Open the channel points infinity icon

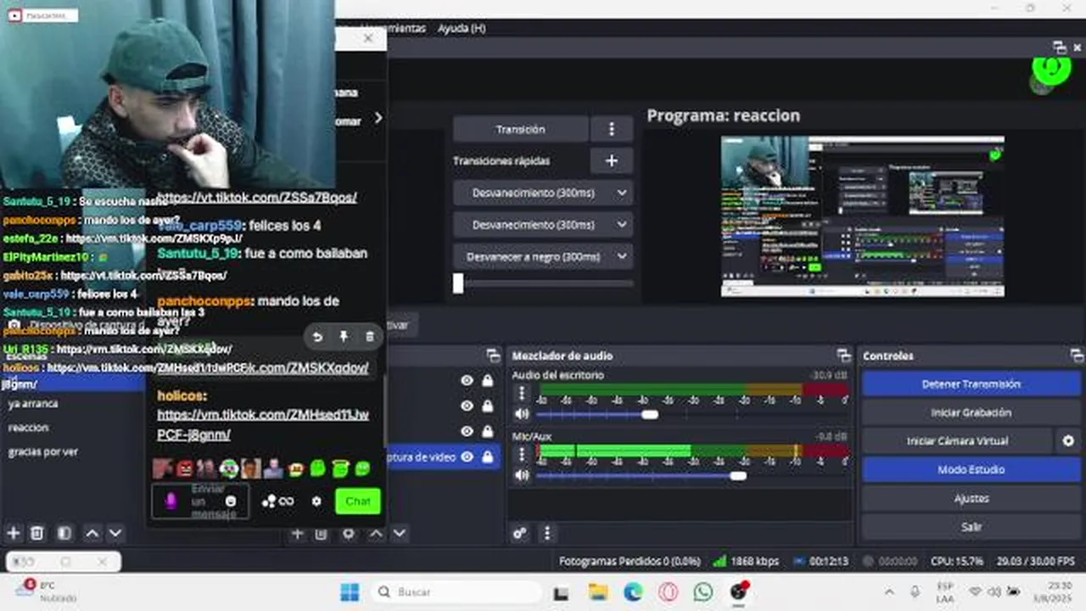click(x=286, y=502)
